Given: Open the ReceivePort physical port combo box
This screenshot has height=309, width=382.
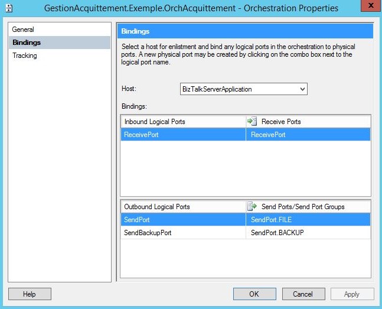Looking at the screenshot, I should [x=308, y=135].
